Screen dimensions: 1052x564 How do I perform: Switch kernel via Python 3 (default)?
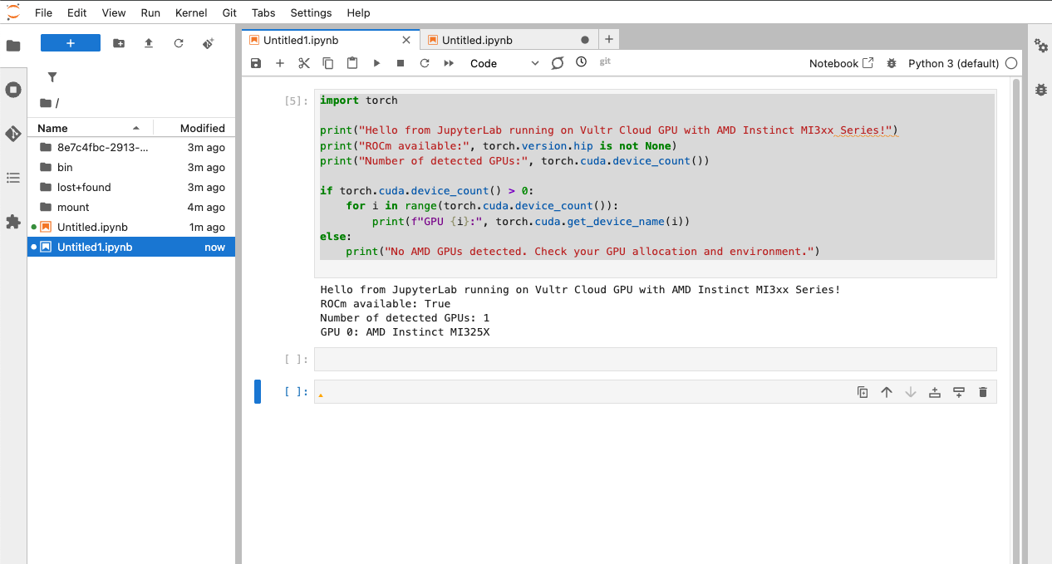coord(953,63)
